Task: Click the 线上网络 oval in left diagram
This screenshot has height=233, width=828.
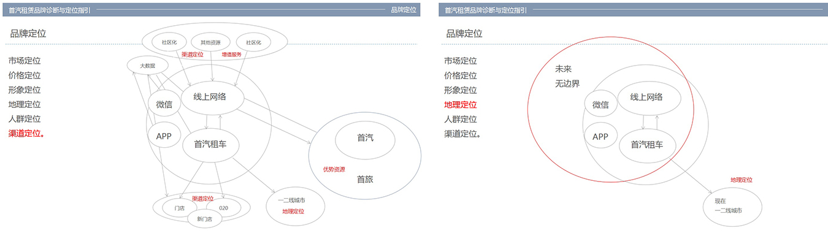Action: (x=210, y=96)
